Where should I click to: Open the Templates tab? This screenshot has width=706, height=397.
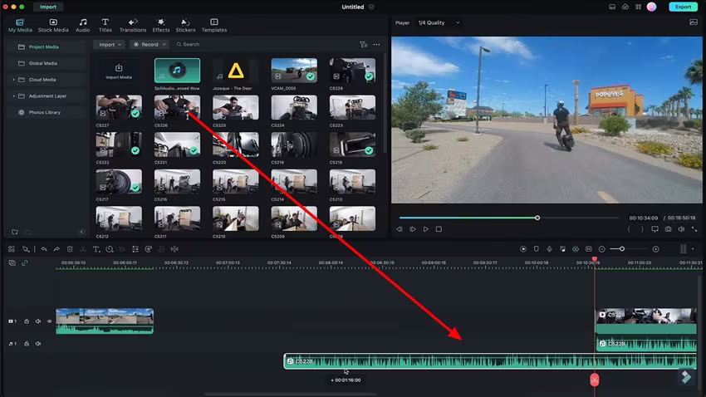[213, 25]
